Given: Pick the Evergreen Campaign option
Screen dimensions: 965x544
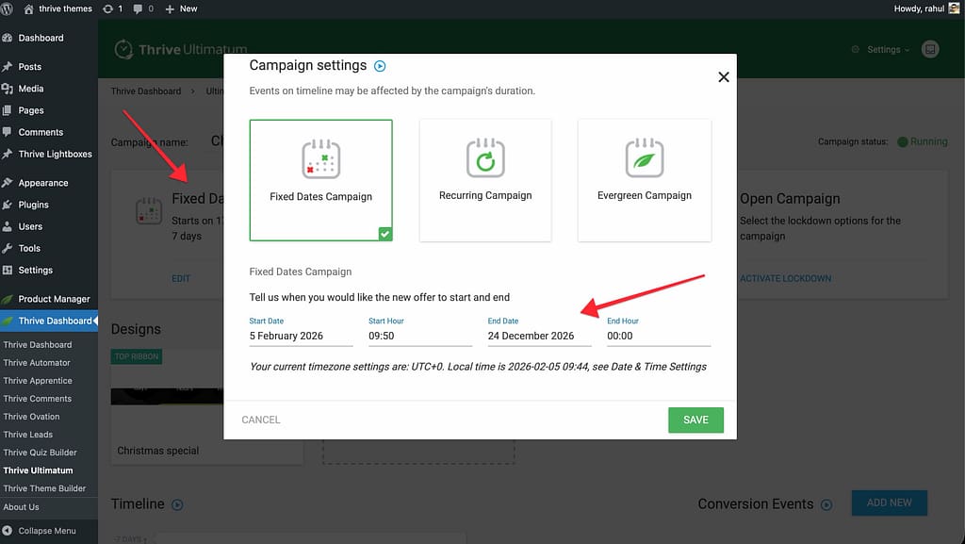Looking at the screenshot, I should (645, 180).
